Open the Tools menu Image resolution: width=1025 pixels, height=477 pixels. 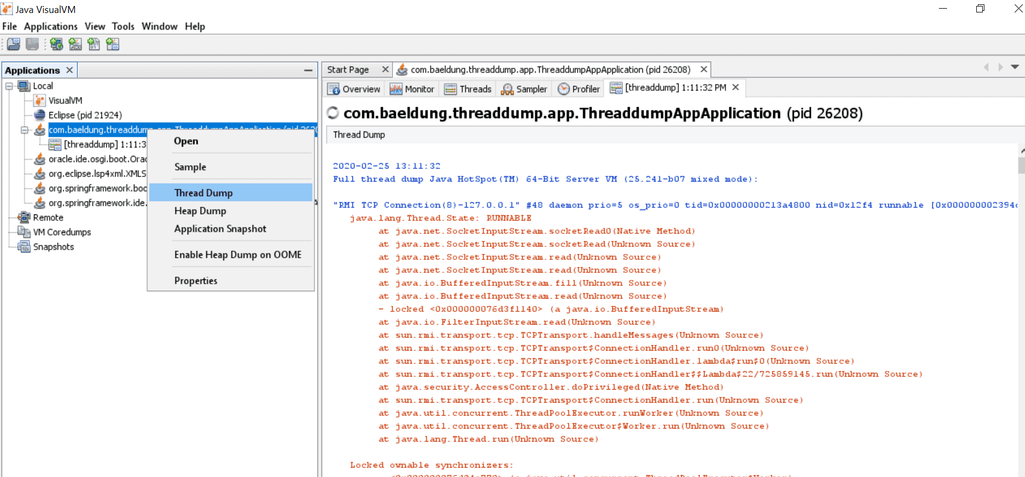click(x=123, y=27)
